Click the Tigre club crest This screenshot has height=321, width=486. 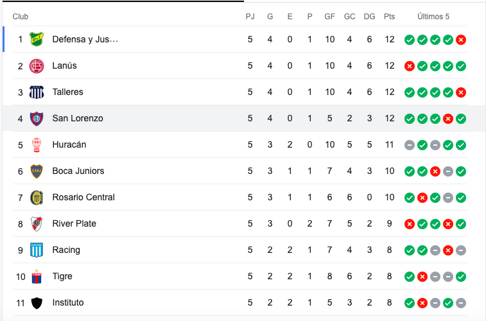click(x=37, y=277)
